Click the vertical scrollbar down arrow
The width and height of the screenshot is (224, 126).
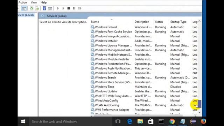[x=199, y=112]
